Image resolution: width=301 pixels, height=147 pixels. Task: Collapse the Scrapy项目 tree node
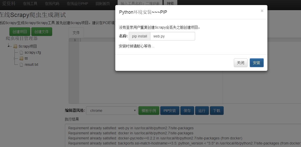click(x=9, y=46)
